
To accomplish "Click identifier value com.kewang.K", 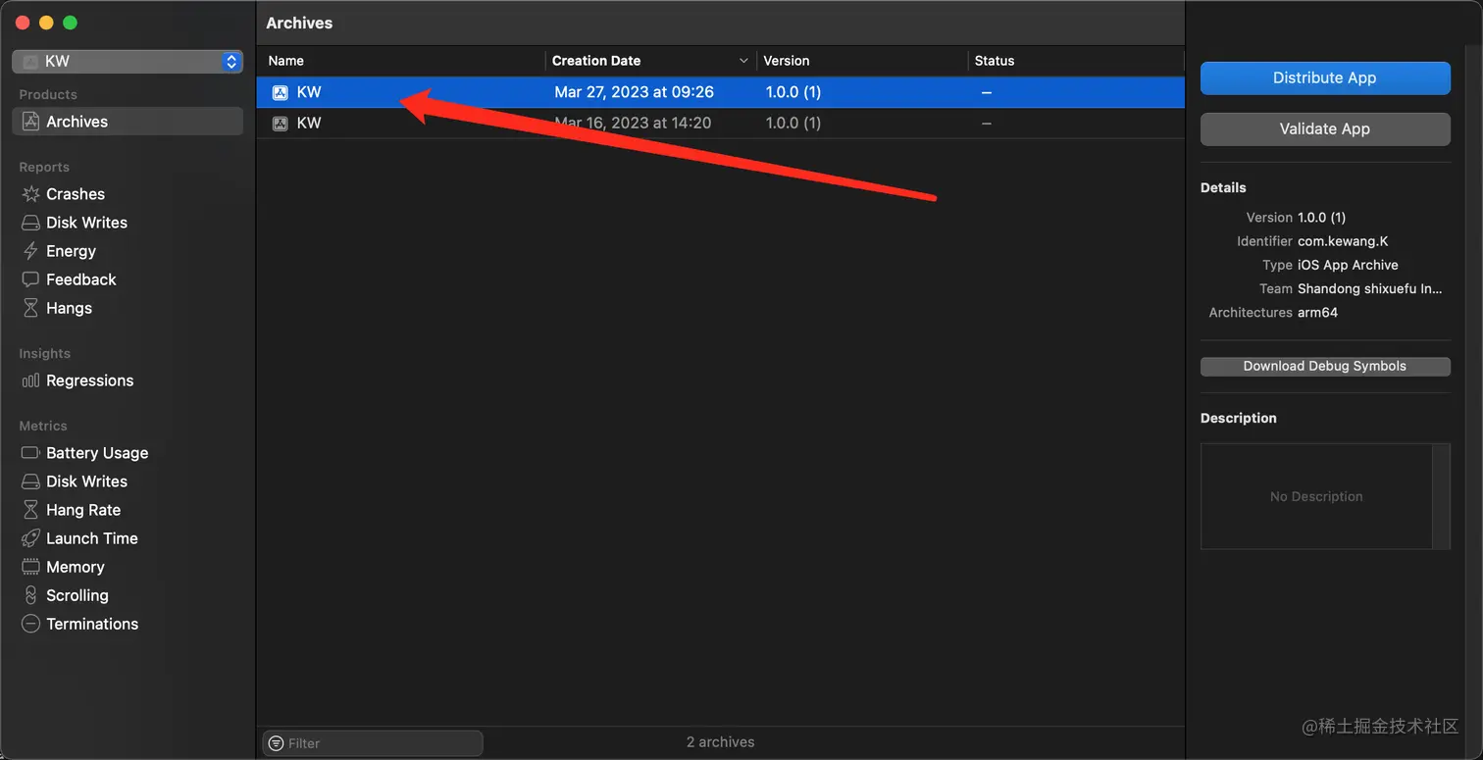I will (x=1343, y=241).
